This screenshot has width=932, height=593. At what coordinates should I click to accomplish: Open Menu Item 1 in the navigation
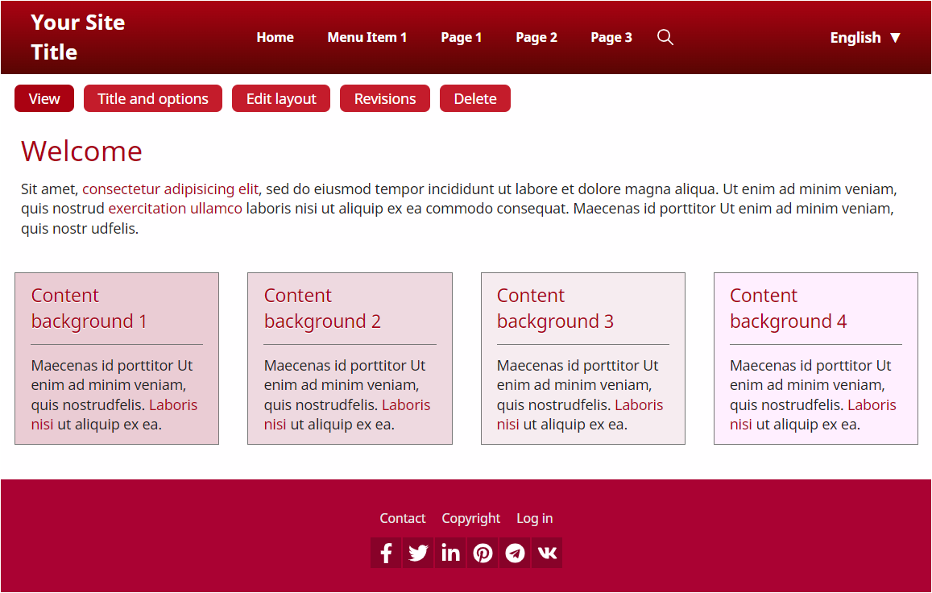click(367, 37)
